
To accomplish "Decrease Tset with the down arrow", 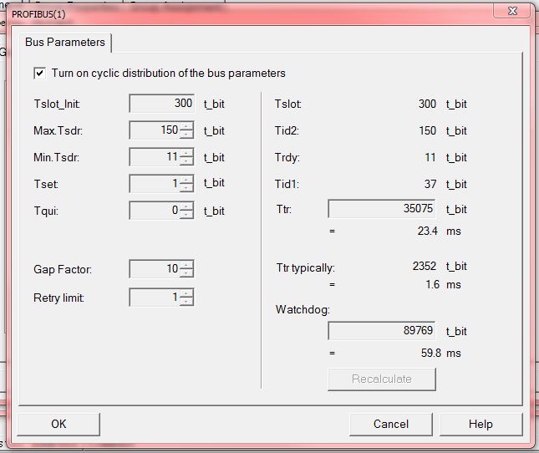I will tap(186, 188).
